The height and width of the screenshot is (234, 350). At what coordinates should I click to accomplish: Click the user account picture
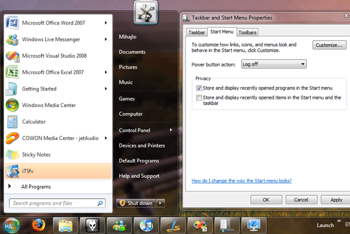[x=146, y=12]
